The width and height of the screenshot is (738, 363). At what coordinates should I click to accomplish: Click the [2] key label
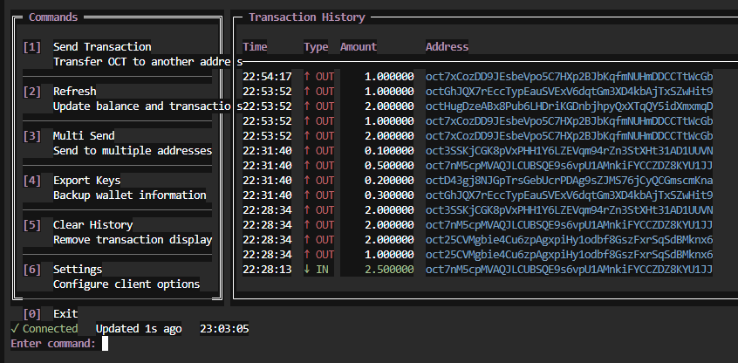tap(32, 91)
